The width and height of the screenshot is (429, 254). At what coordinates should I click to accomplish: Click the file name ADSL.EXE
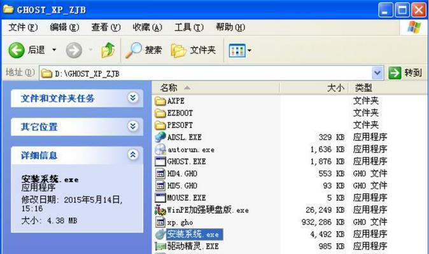184,137
